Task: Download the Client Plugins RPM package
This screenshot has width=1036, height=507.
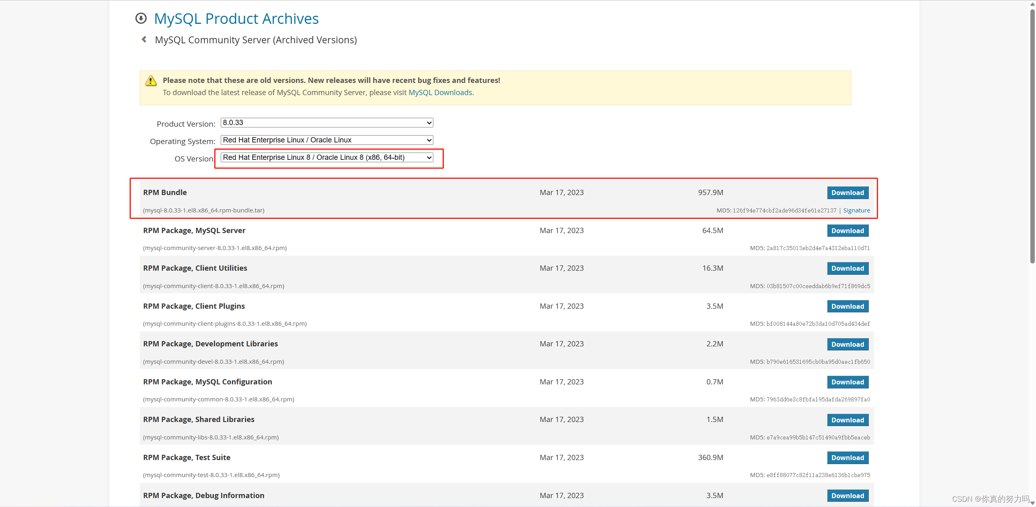Action: coord(847,307)
